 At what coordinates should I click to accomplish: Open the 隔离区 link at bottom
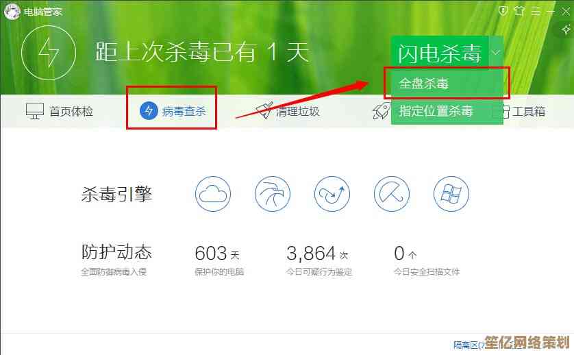pos(466,345)
